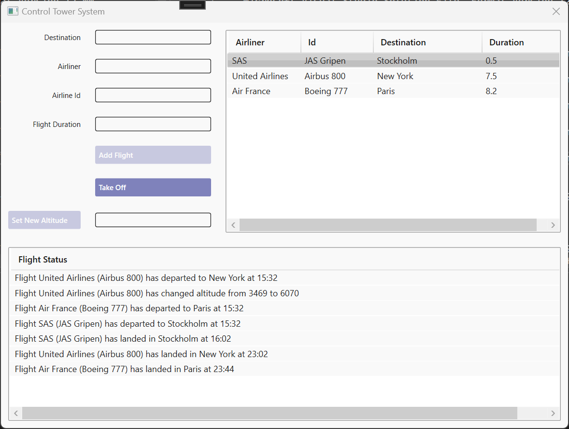Viewport: 569px width, 429px height.
Task: Focus the Destination input field
Action: (153, 37)
